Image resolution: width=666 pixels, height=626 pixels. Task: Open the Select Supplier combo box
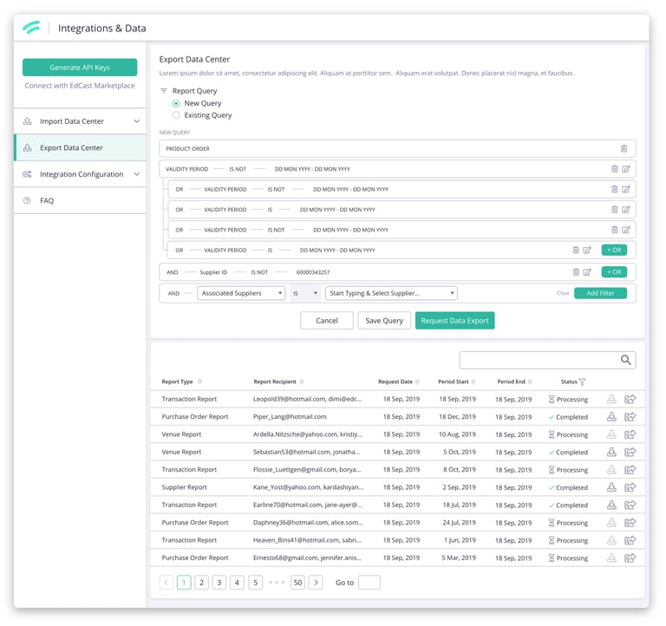point(391,293)
